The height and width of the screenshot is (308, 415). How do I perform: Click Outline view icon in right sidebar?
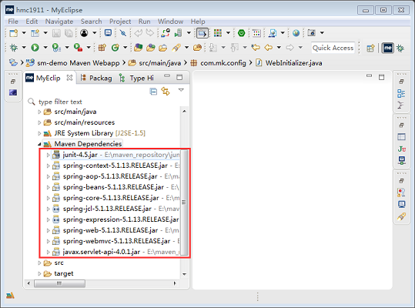pos(401,93)
